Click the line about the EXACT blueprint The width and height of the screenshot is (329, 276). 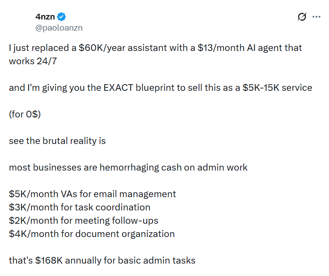160,88
